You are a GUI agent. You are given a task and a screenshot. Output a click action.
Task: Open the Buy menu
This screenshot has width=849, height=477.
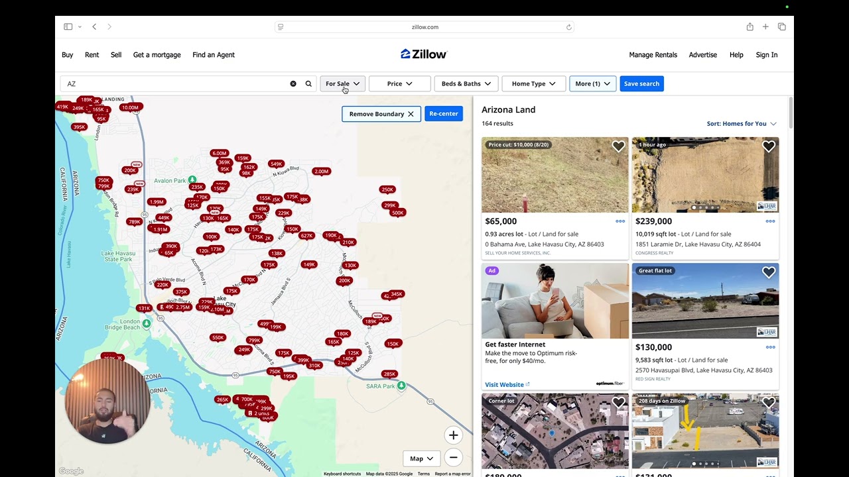point(68,55)
